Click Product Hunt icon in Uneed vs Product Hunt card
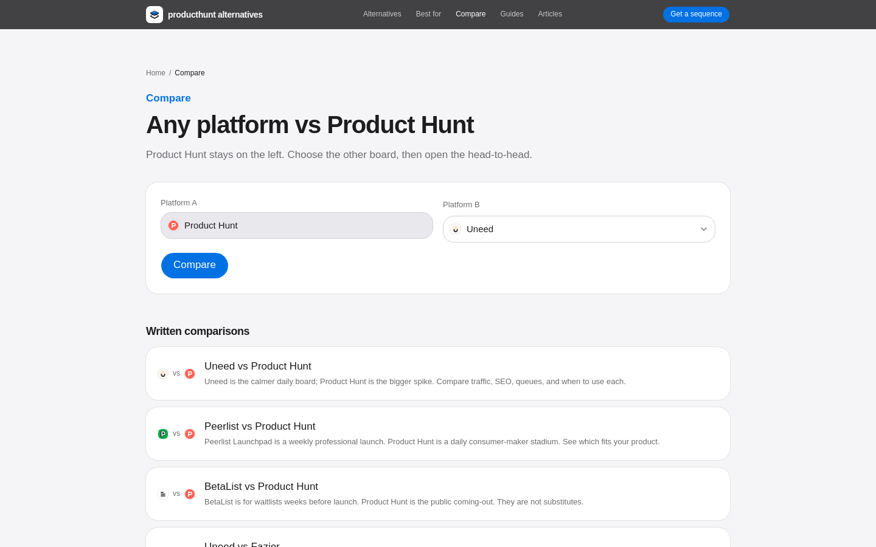This screenshot has height=547, width=876. point(190,374)
